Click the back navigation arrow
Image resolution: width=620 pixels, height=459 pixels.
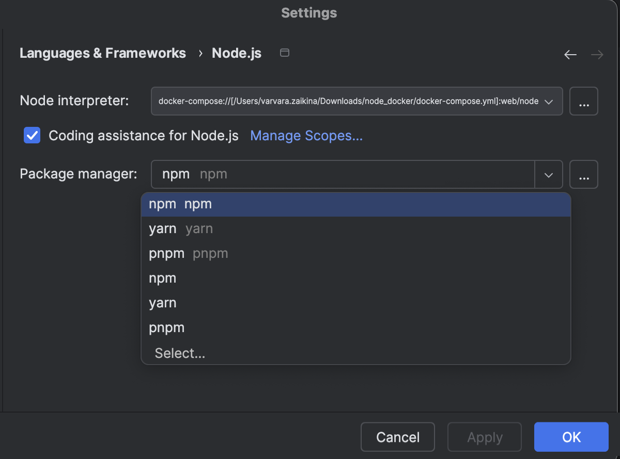coord(570,54)
